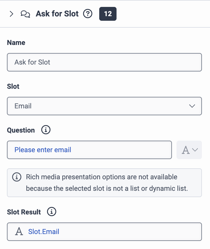
Task: Click the chat bubbles icon in header
Action: [x=25, y=14]
